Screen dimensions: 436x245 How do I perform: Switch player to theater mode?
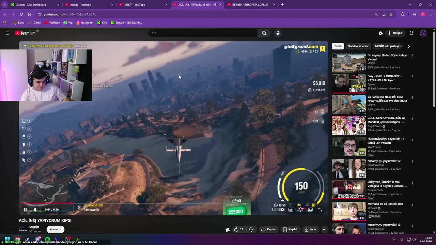tap(310, 210)
